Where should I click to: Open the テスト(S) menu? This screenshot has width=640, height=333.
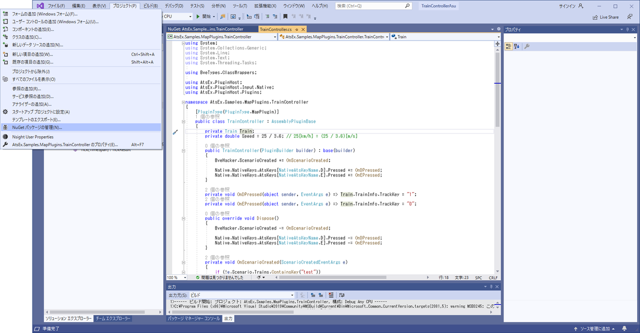coord(197,5)
